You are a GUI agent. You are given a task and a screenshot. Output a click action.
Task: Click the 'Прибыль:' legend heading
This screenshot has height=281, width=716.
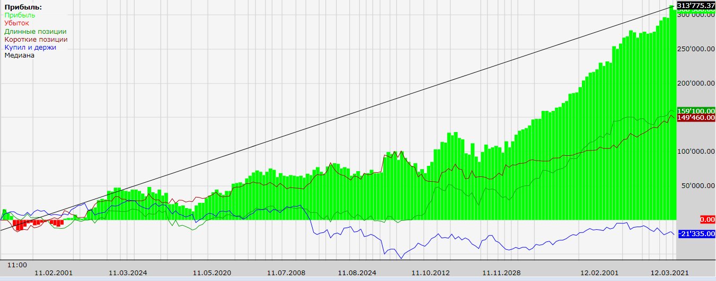coord(23,7)
